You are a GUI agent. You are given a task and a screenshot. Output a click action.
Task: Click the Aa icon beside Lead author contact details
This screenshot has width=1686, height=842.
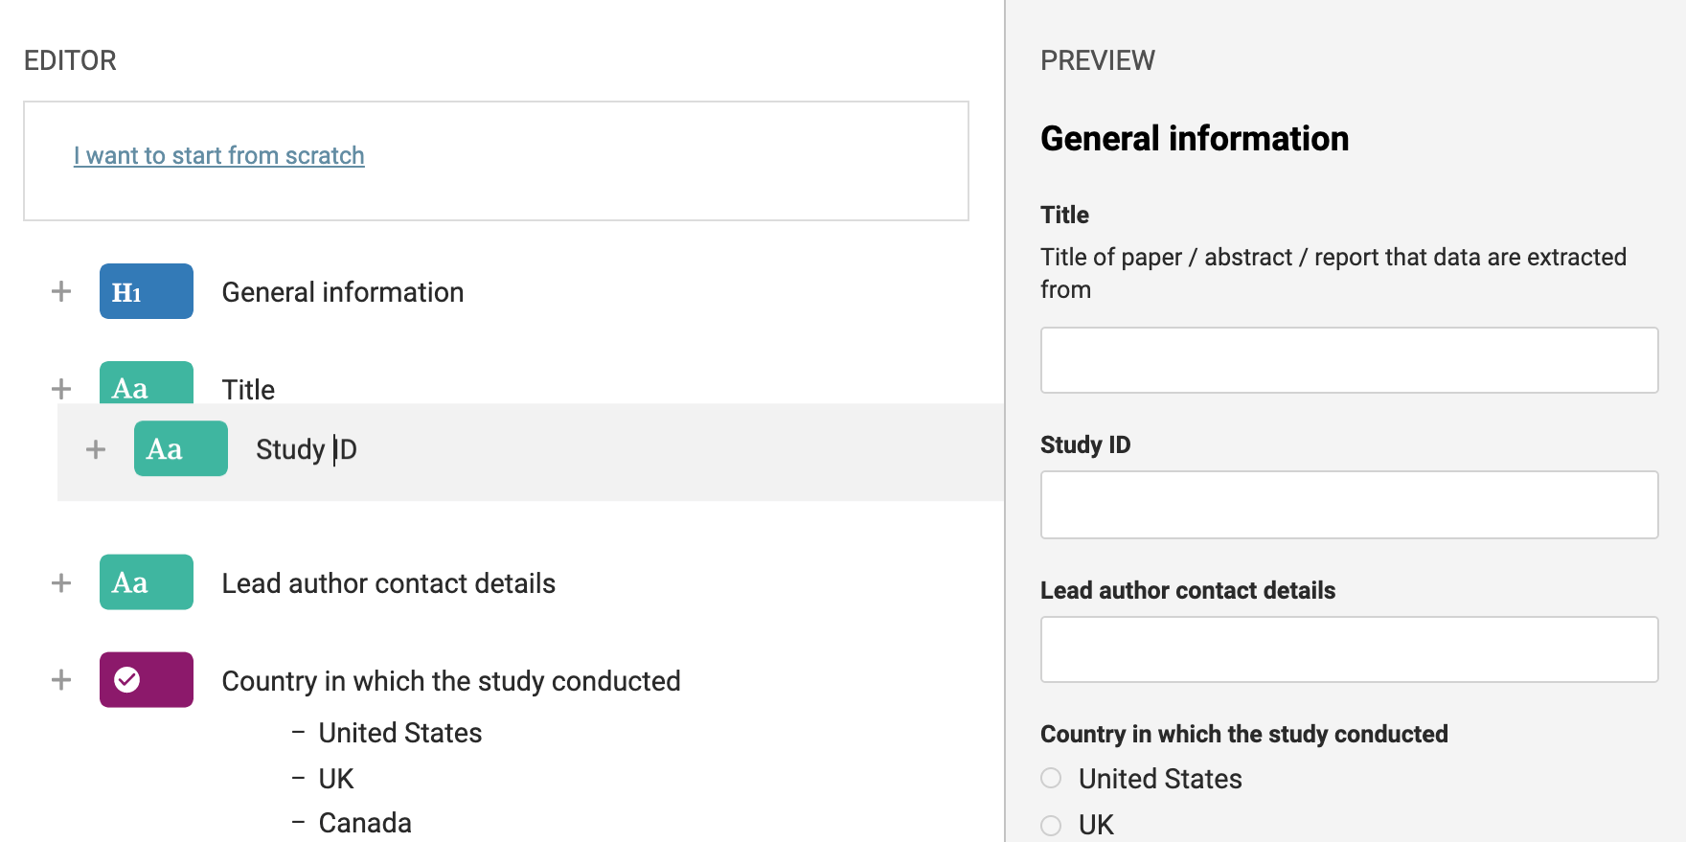click(x=146, y=582)
